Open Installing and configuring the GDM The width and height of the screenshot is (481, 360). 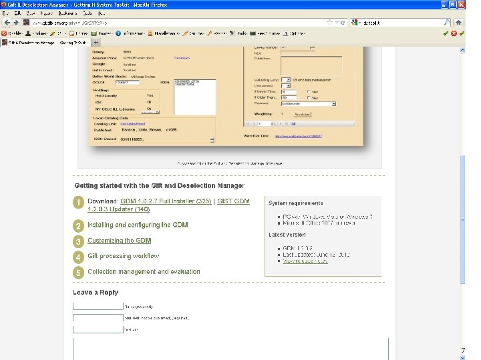click(x=138, y=225)
